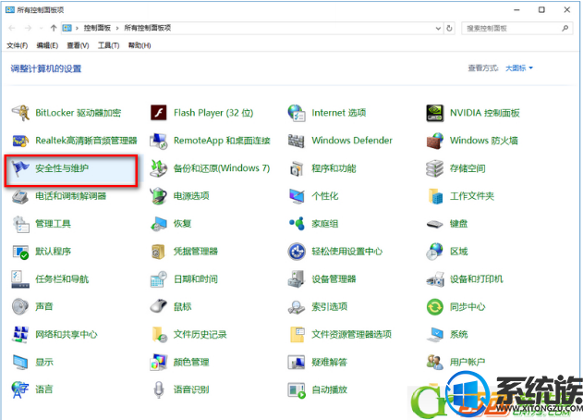This screenshot has width=583, height=420.
Task: Open 个性化 monitor icon
Action: [297, 196]
